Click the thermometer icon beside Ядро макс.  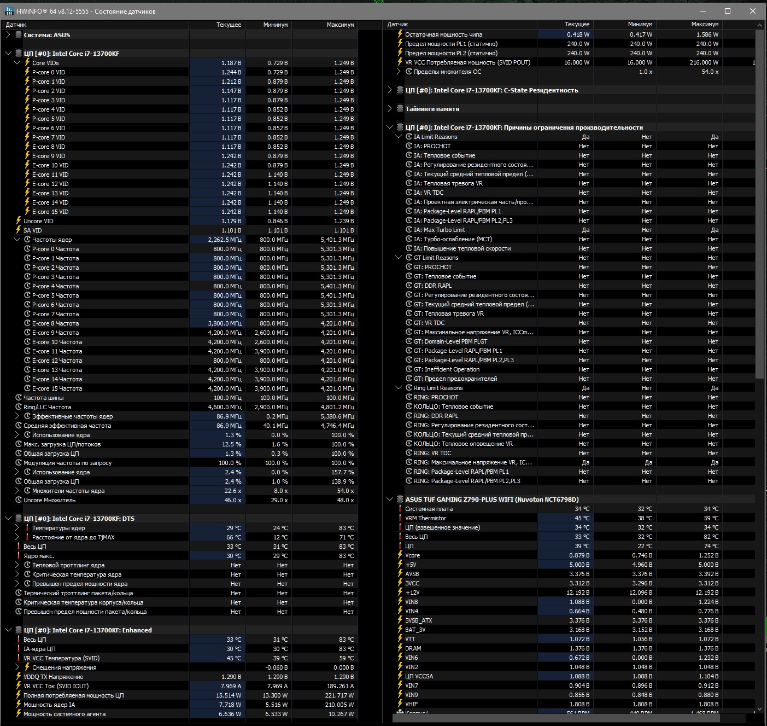click(x=19, y=556)
